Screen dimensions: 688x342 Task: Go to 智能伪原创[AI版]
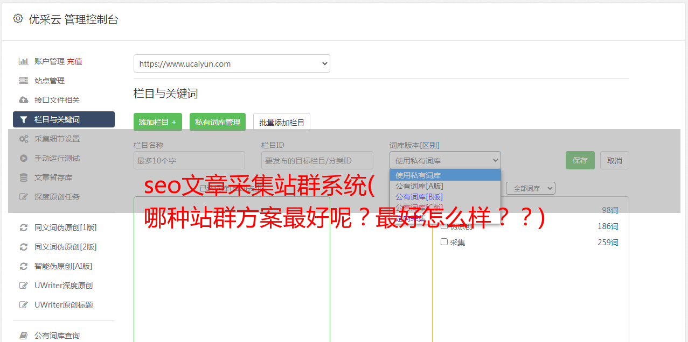64,266
